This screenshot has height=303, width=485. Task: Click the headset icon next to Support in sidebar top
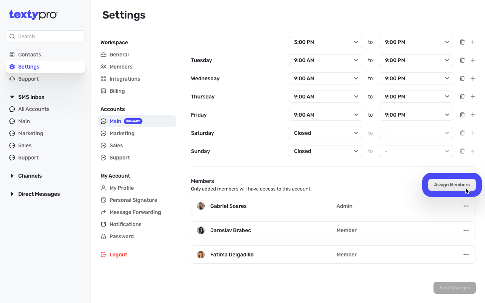(12, 79)
